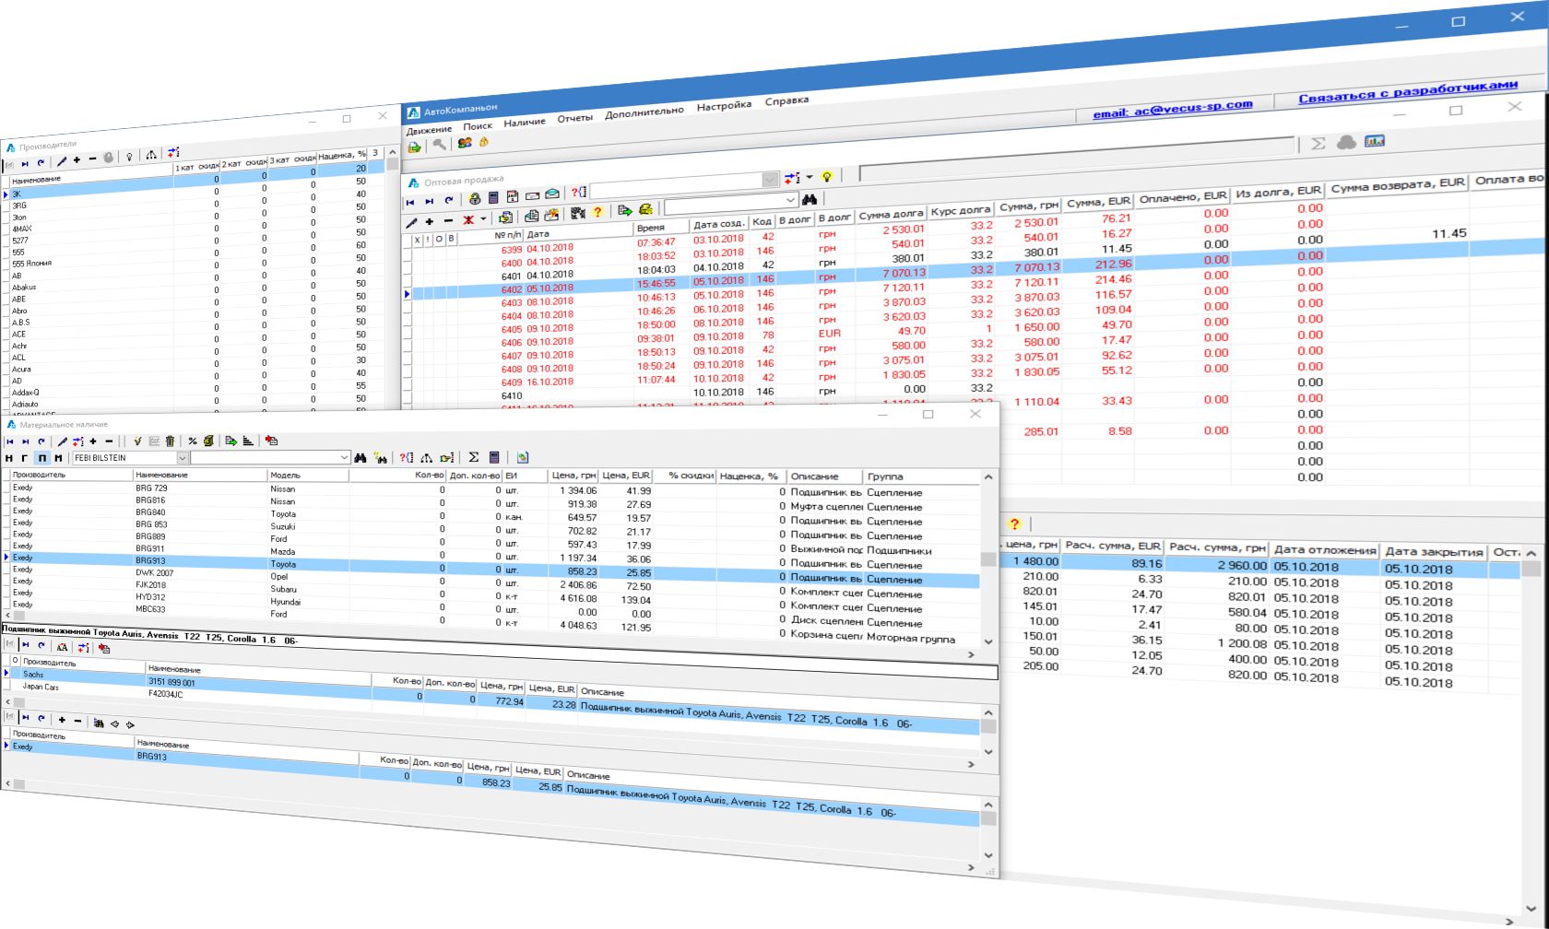
Task: Toggle the М filter button
Action: pyautogui.click(x=58, y=458)
